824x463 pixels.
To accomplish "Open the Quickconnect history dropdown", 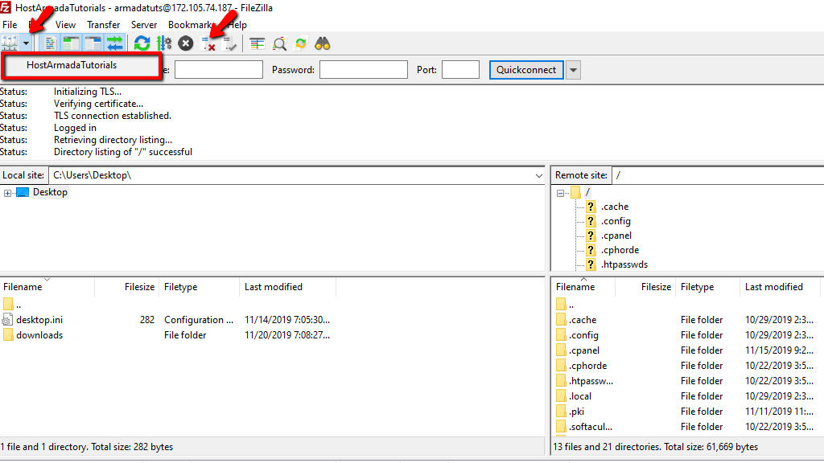I will (573, 70).
